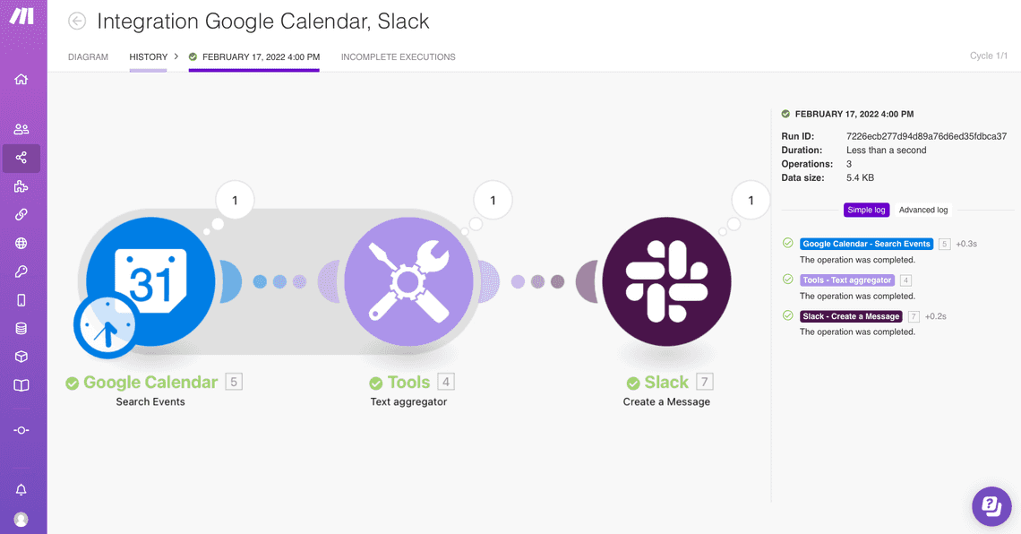Open the help chat button
Screen dimensions: 1021x534
pos(991,506)
